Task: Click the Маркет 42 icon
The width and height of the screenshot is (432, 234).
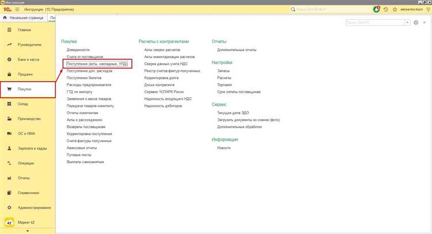Action: pyautogui.click(x=9, y=223)
